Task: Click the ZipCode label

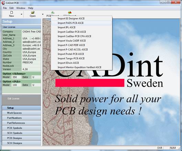Action: pos(7,56)
